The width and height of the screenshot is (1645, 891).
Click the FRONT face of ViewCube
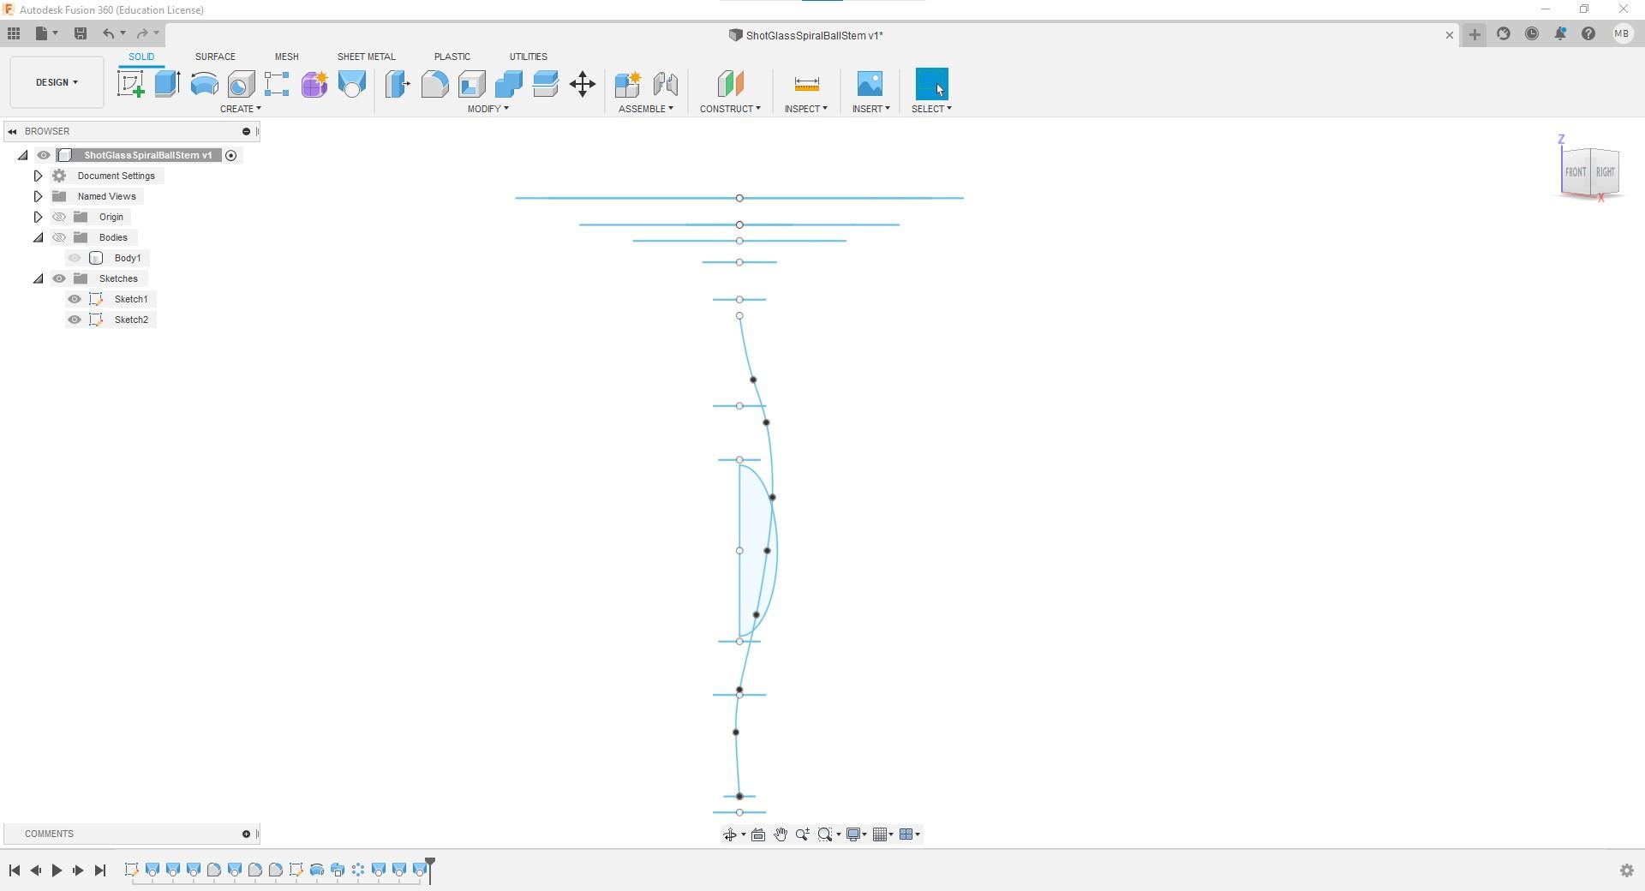click(x=1575, y=172)
